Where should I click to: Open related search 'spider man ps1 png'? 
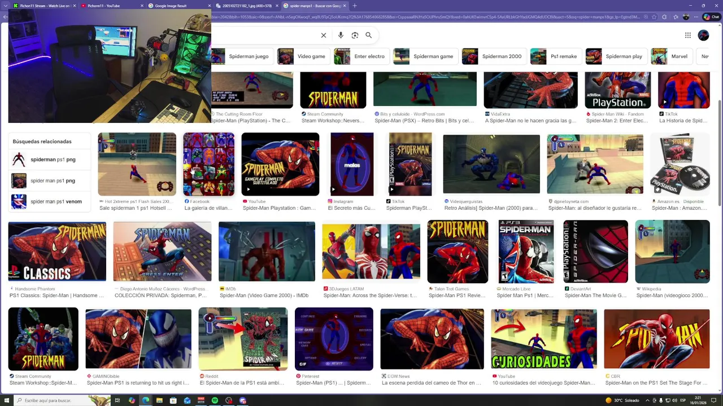[x=50, y=180]
